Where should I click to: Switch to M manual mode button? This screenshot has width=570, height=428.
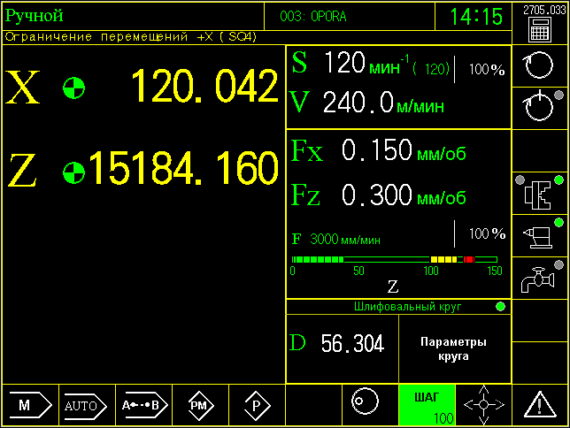point(30,405)
